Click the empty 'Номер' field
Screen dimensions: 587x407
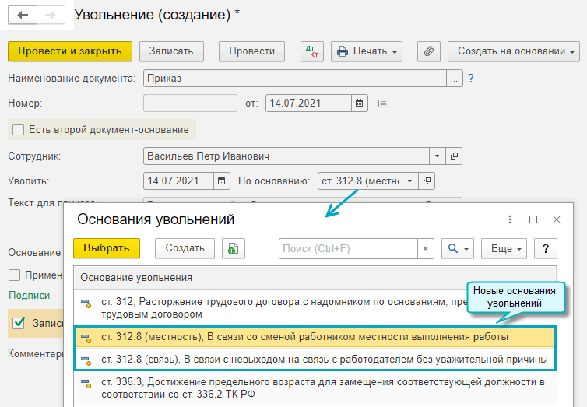[x=190, y=103]
